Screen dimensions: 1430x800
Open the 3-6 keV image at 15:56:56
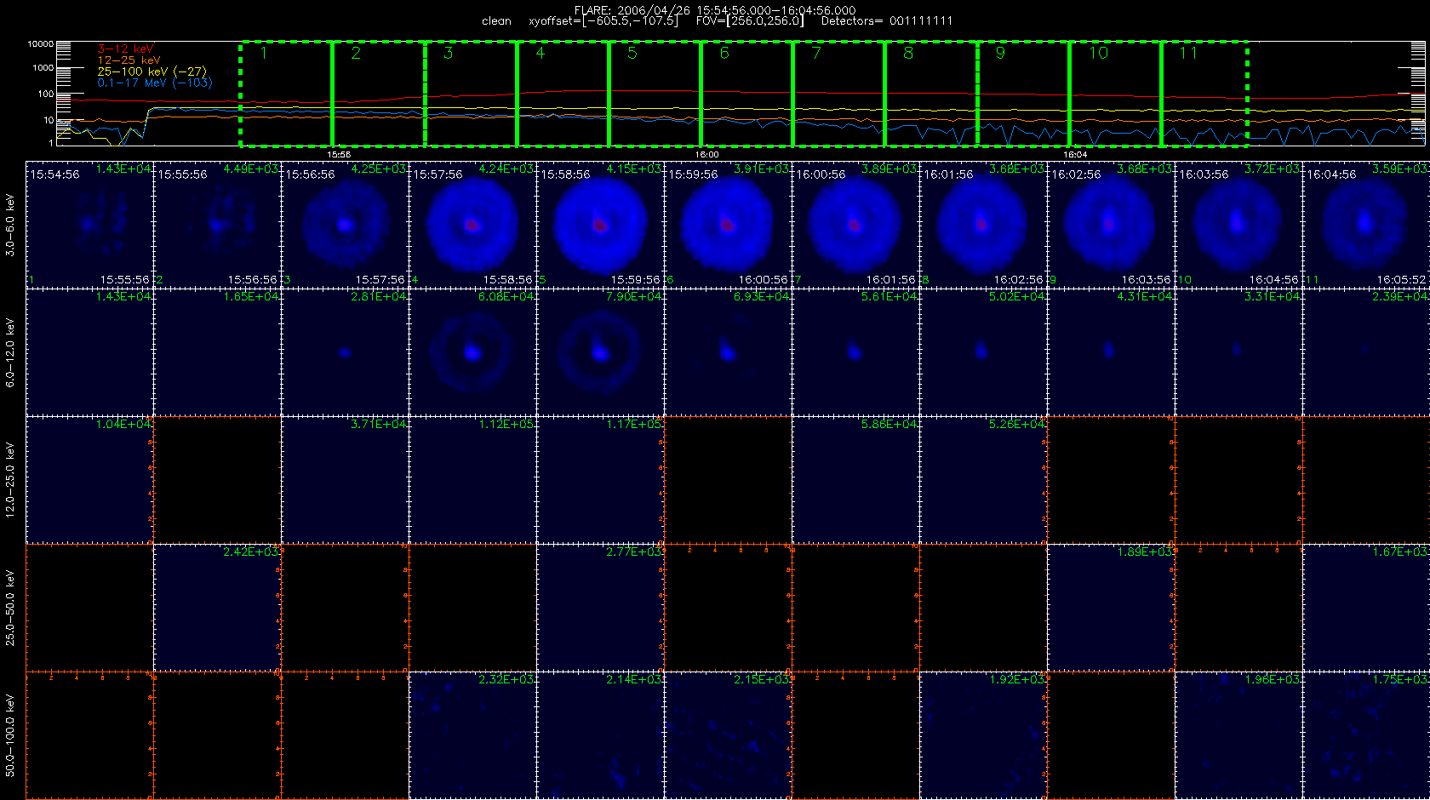point(345,225)
